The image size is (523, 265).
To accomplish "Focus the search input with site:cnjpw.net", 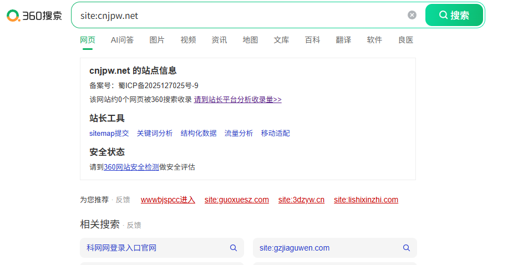I will pyautogui.click(x=240, y=16).
